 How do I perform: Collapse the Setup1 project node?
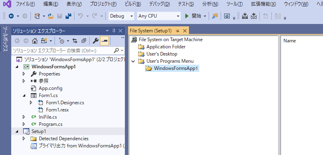point(17,131)
